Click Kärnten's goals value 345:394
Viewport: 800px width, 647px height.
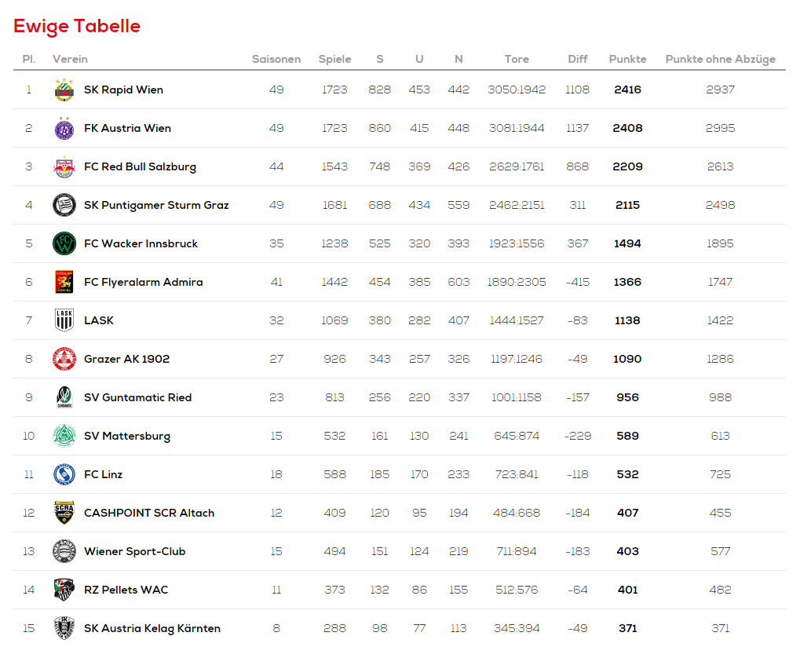pyautogui.click(x=517, y=628)
